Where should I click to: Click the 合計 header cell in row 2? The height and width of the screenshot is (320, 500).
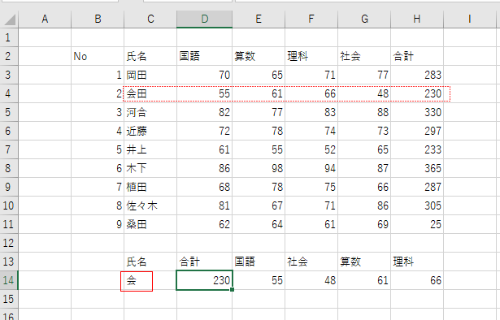coord(417,56)
